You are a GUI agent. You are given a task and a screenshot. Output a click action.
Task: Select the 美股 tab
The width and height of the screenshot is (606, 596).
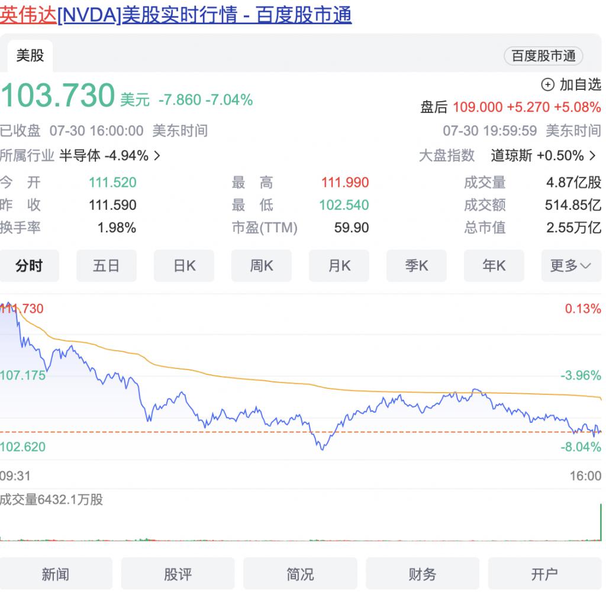(x=30, y=56)
